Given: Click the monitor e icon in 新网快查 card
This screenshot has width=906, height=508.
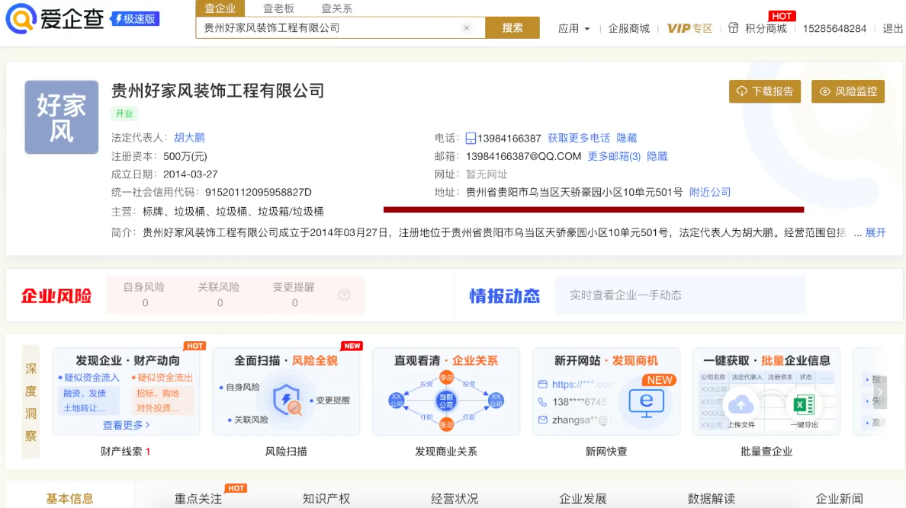Looking at the screenshot, I should pos(646,403).
